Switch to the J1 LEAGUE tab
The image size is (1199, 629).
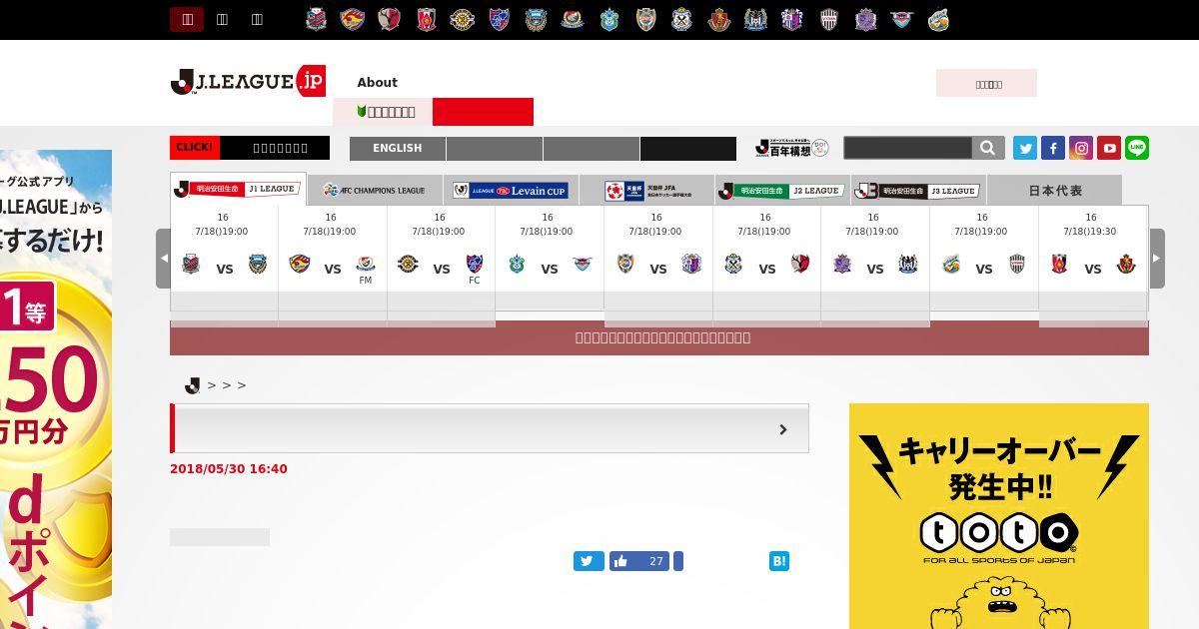pyautogui.click(x=238, y=189)
